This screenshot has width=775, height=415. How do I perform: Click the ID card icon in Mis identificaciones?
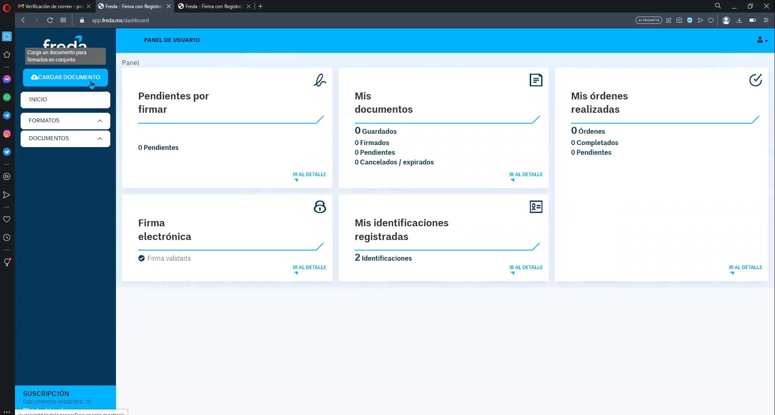(x=536, y=207)
